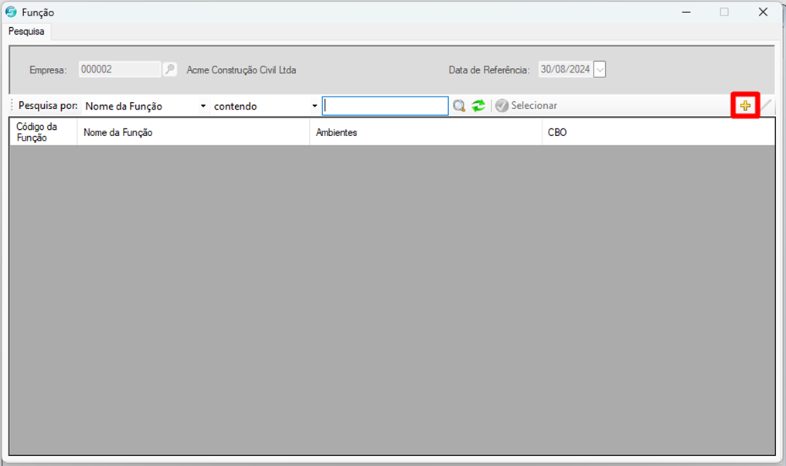The height and width of the screenshot is (466, 786).
Task: Click the toolbar drag grip handle
Action: click(x=12, y=106)
